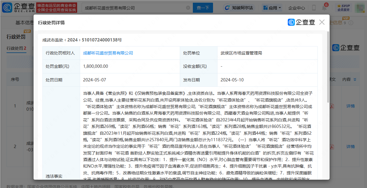Open the PDF icon for row 1
The height and width of the screenshot is (188, 367).
pyautogui.click(x=332, y=106)
